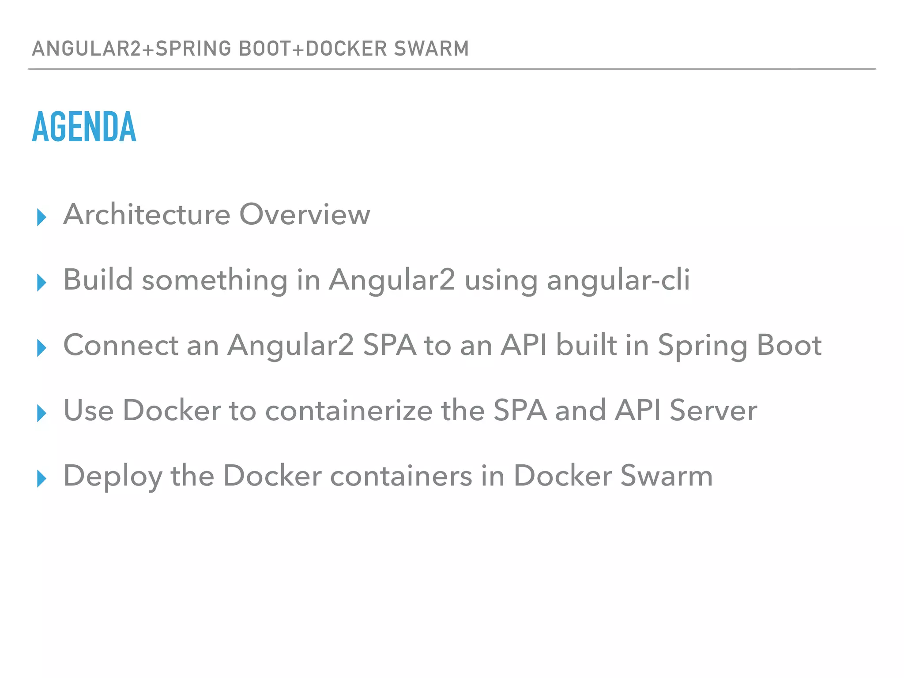Click the arrow bullet beside Deploy the Docker containers

point(42,478)
